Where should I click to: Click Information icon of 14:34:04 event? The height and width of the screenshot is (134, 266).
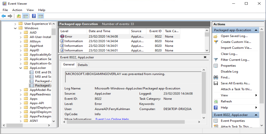(x=62, y=41)
